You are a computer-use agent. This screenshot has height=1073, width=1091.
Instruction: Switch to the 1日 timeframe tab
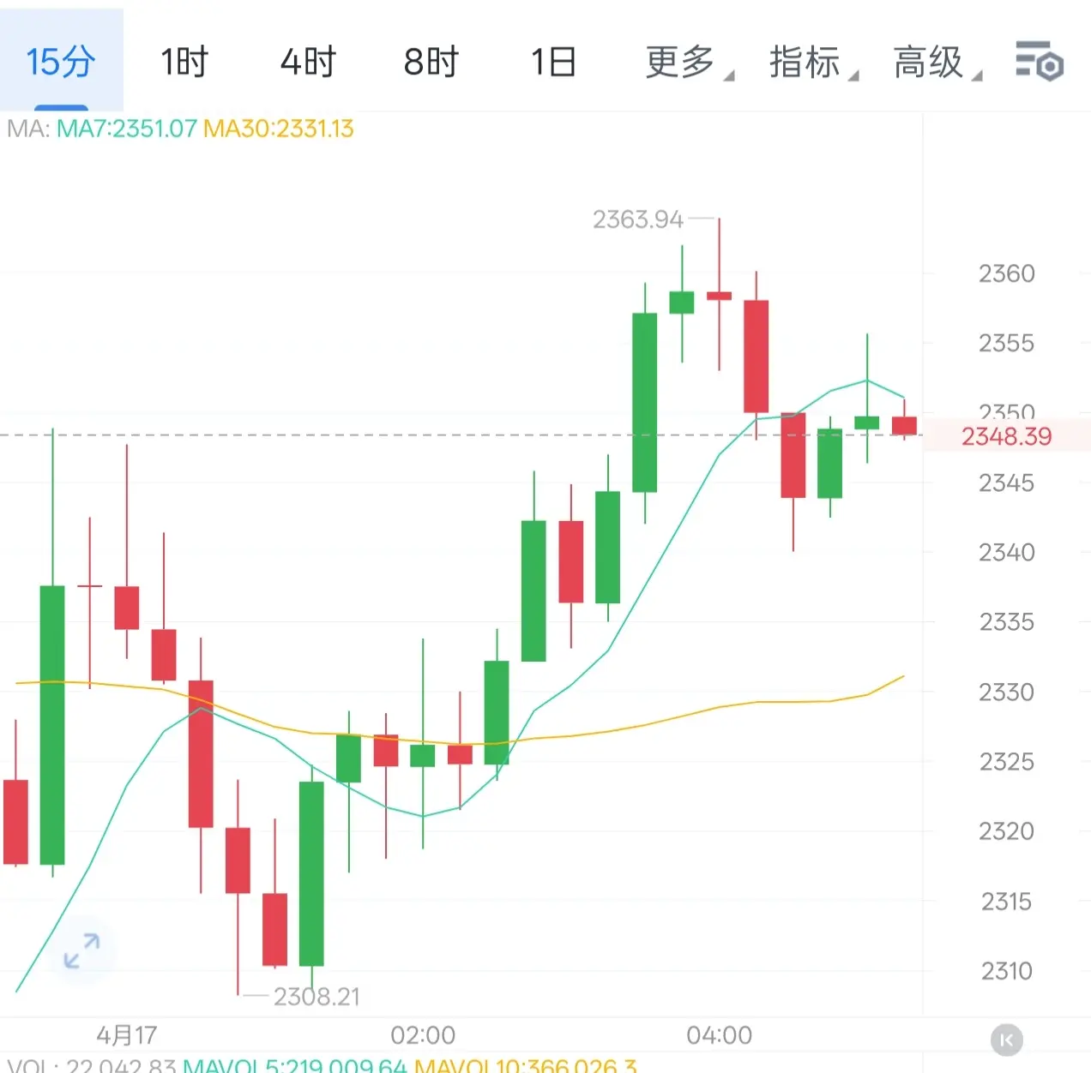553,62
